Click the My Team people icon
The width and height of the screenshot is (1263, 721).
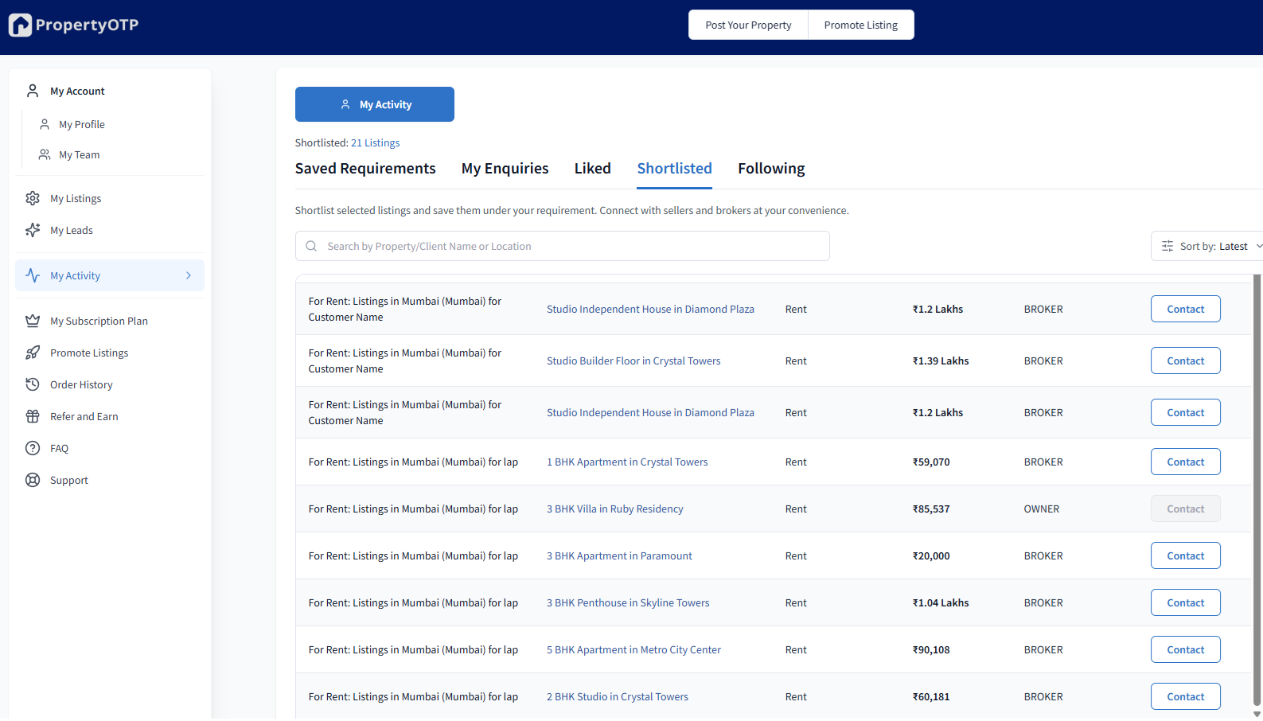[x=45, y=154]
